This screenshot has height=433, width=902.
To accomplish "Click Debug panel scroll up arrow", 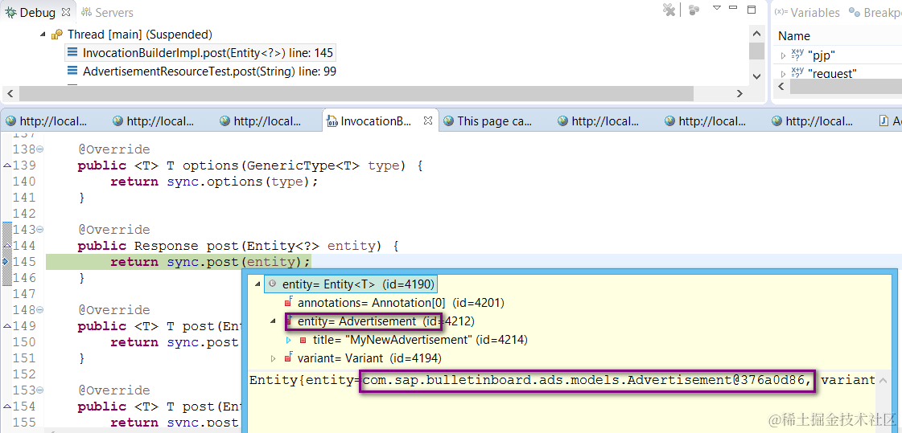I will (x=756, y=33).
